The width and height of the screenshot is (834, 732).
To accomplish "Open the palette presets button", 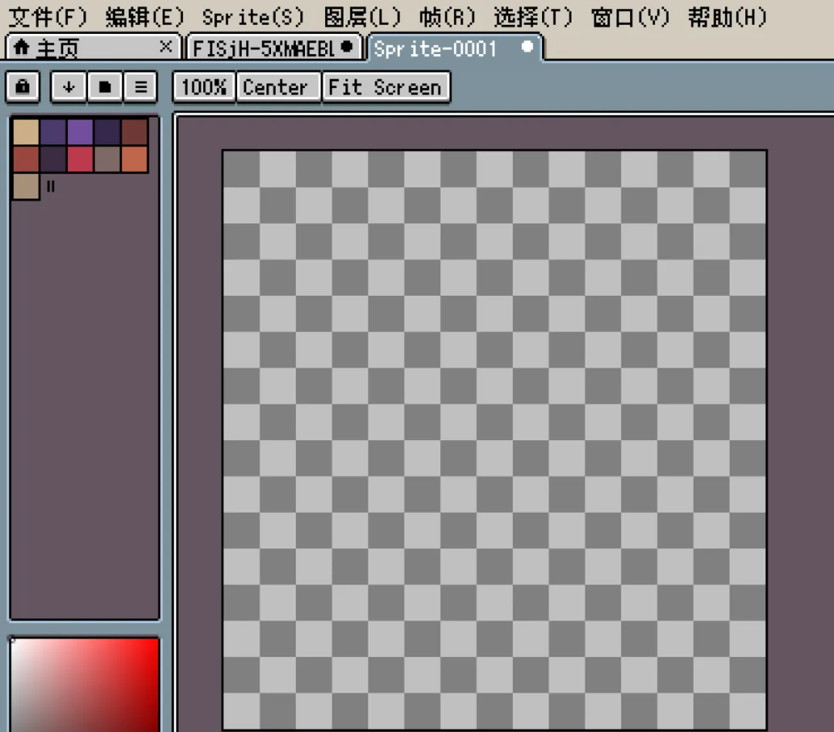I will pyautogui.click(x=105, y=86).
